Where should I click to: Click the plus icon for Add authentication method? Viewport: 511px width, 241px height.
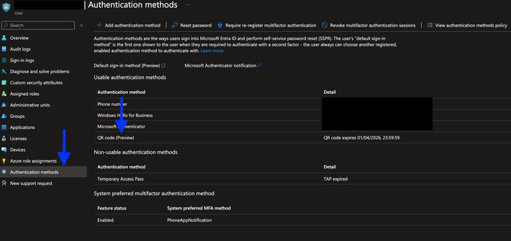click(x=99, y=25)
